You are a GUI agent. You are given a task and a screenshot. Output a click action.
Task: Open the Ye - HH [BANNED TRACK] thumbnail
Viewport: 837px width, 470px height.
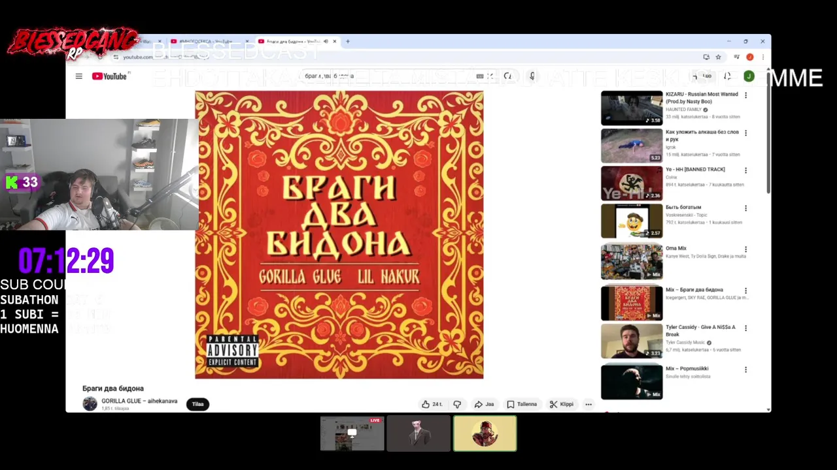click(x=632, y=183)
